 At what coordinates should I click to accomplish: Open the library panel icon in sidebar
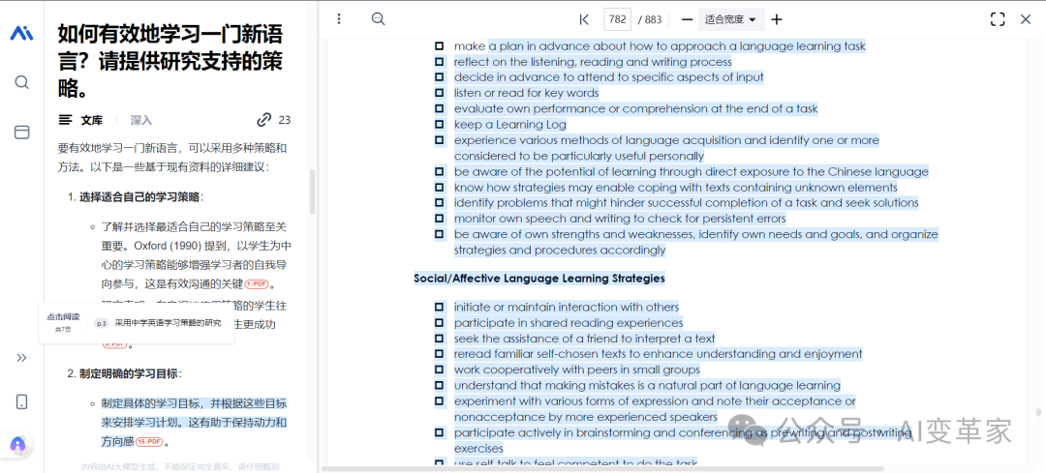tap(21, 132)
